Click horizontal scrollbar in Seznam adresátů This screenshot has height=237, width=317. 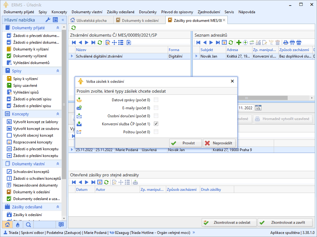click(246, 98)
